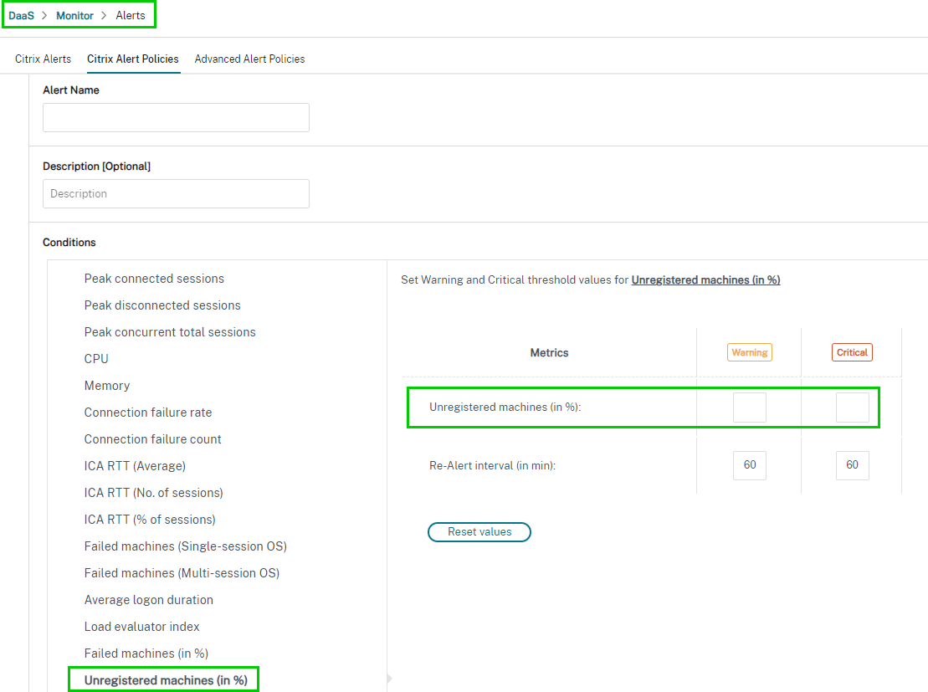This screenshot has height=692, width=928.
Task: Select the Memory condition
Action: [x=106, y=385]
